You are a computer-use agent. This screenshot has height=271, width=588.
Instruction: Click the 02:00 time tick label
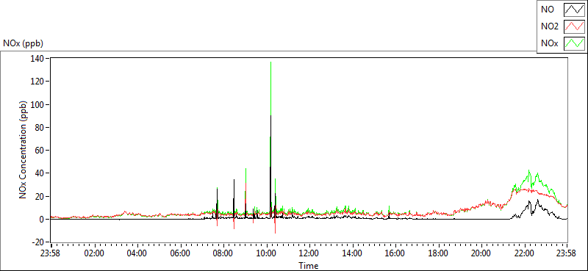(95, 253)
